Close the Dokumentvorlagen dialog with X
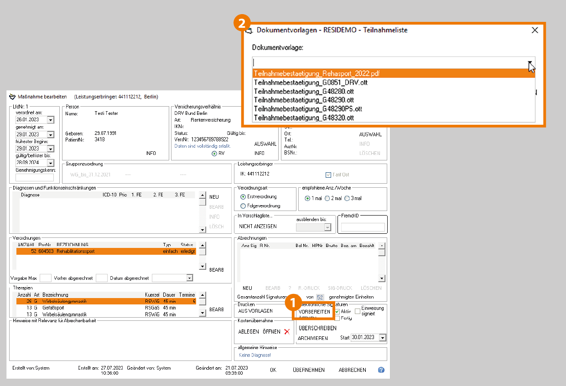The width and height of the screenshot is (566, 386). coord(535,30)
